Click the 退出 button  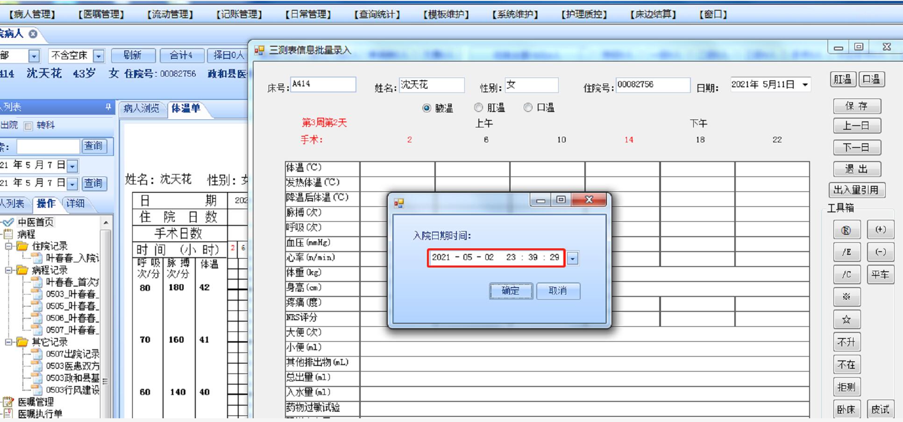(x=857, y=169)
